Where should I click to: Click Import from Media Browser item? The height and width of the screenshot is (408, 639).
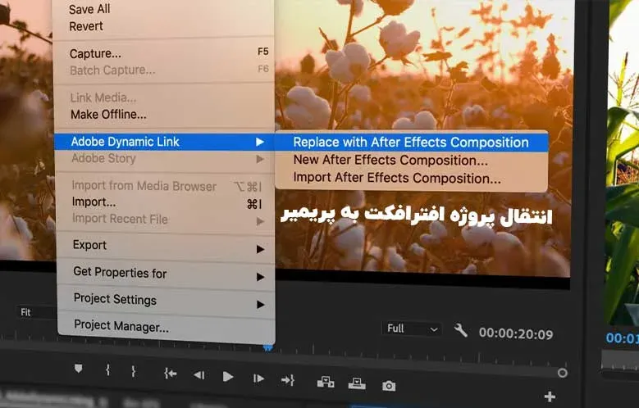click(165, 186)
